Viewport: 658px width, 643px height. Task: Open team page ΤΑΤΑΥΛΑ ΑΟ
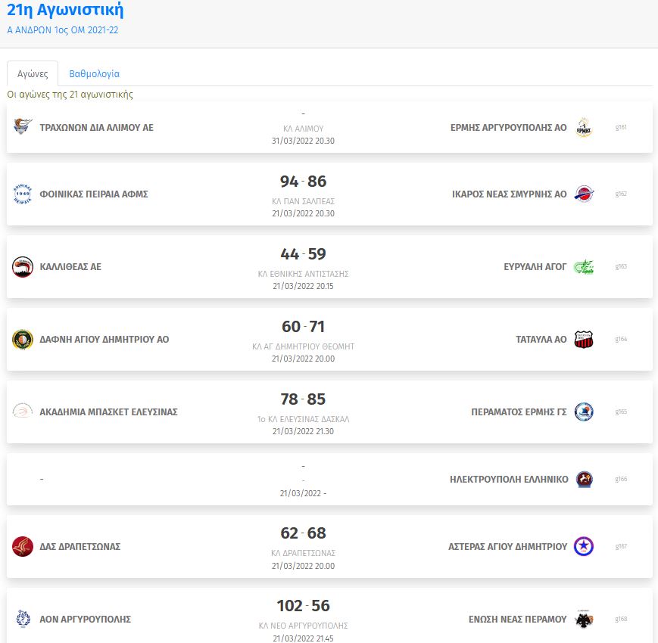tap(541, 339)
